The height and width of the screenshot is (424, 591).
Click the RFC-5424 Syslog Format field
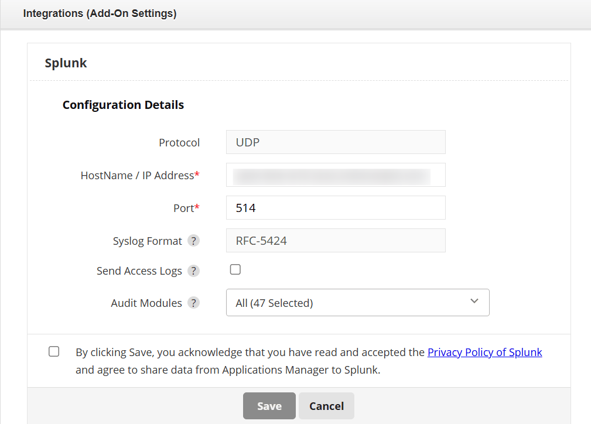pos(335,240)
